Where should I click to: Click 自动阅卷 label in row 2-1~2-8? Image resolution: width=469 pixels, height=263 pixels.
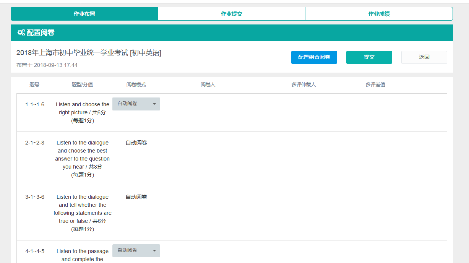[136, 143]
